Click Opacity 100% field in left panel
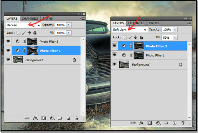The width and height of the screenshot is (198, 133). (x=61, y=25)
